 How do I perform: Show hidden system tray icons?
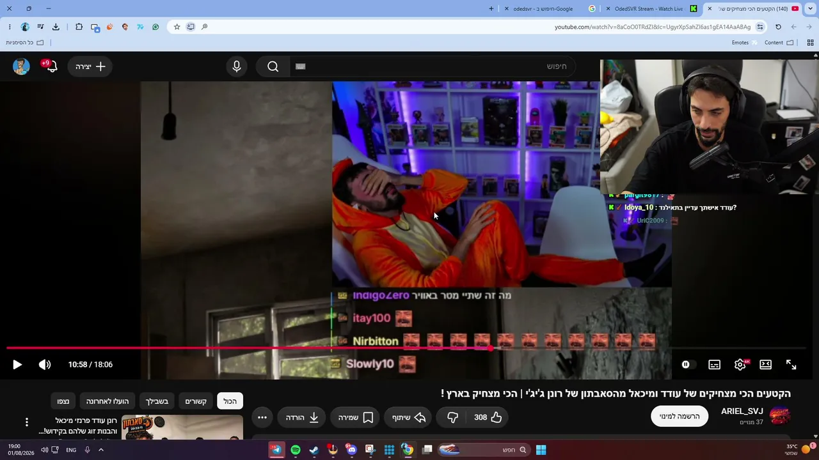click(x=100, y=450)
